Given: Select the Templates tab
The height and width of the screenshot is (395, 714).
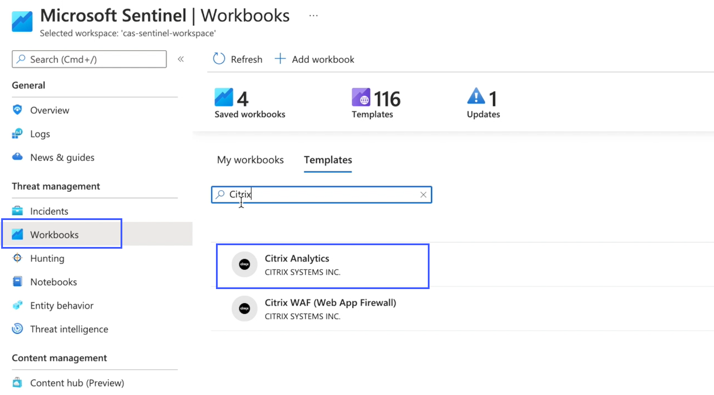Looking at the screenshot, I should [328, 160].
